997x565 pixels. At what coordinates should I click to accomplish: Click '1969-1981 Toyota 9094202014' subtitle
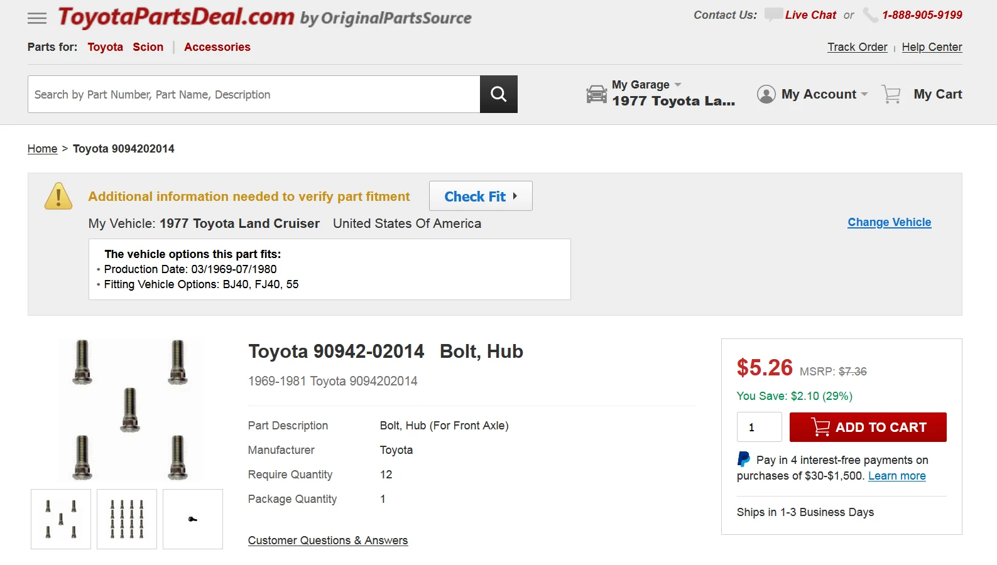(332, 381)
